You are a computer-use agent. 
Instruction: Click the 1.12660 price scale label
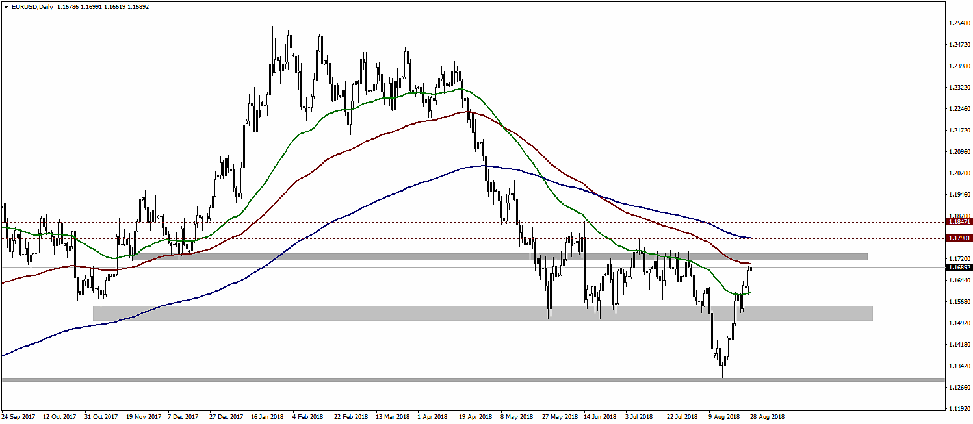pos(960,388)
